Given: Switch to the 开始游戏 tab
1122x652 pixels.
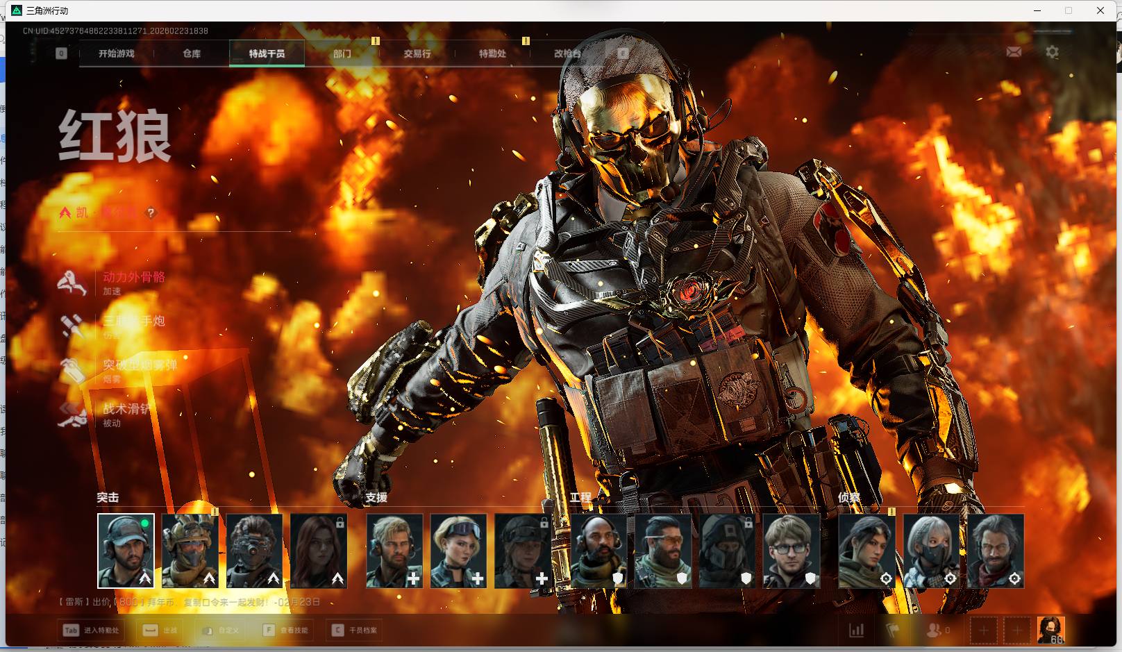Looking at the screenshot, I should click(x=117, y=53).
